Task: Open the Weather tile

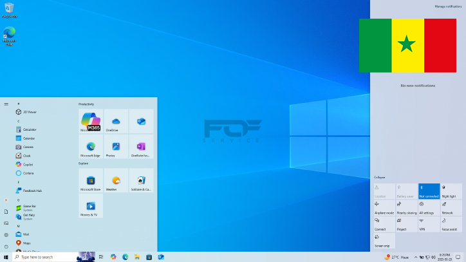Action: point(116,180)
